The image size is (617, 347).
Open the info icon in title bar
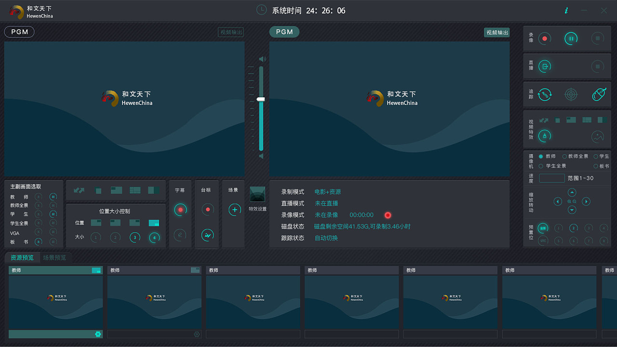566,11
